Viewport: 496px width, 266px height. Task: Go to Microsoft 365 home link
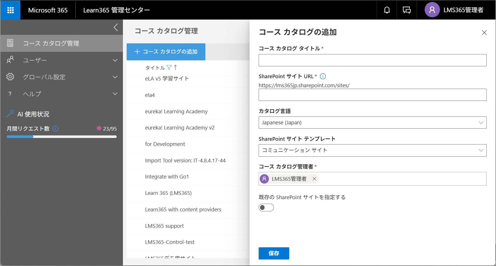pyautogui.click(x=48, y=10)
